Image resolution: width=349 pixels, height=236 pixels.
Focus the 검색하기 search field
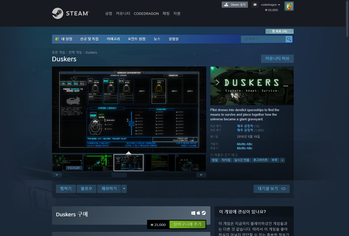pyautogui.click(x=263, y=39)
